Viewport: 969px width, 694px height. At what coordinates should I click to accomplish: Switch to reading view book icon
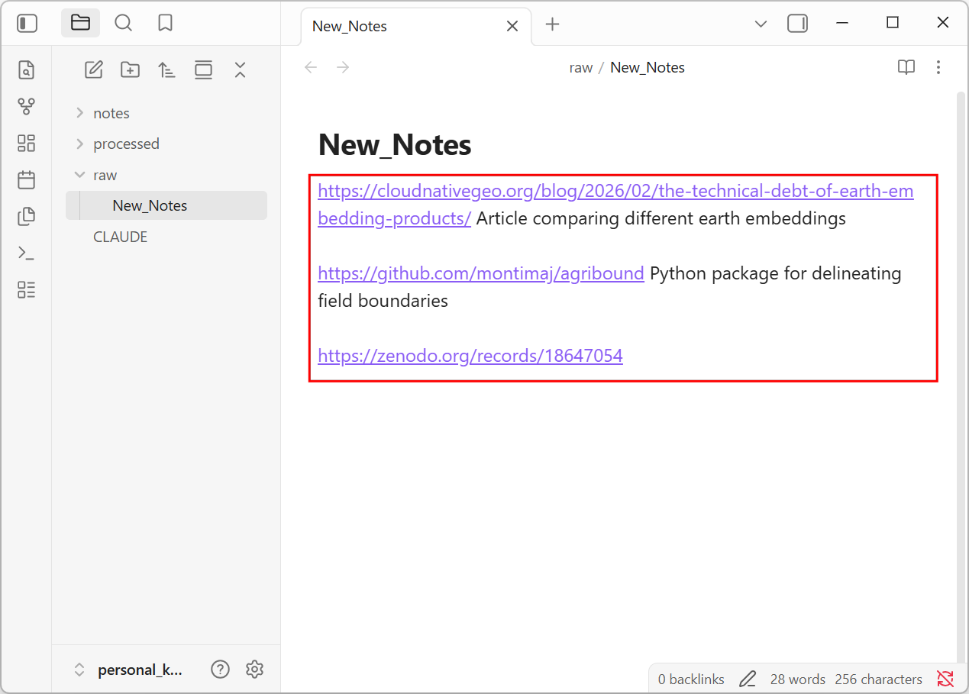point(906,67)
